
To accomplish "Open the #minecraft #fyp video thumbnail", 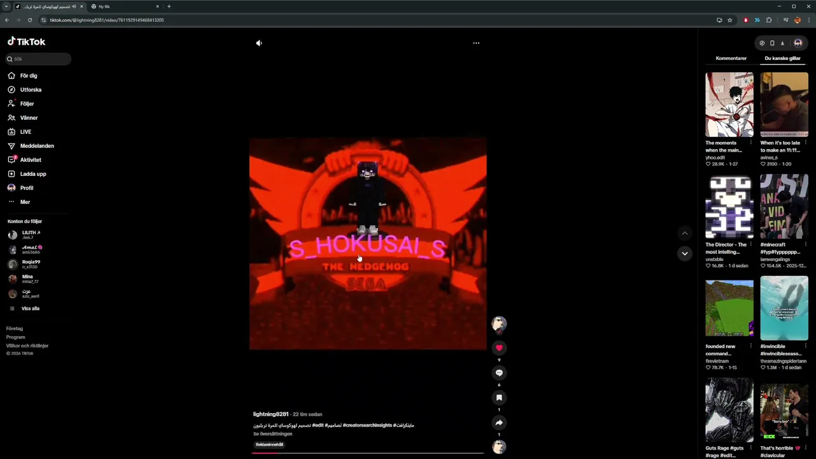I will pyautogui.click(x=784, y=207).
